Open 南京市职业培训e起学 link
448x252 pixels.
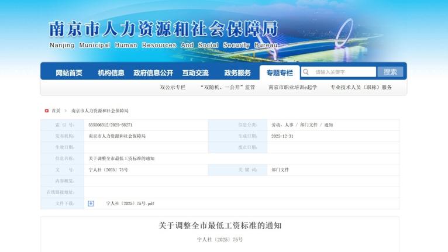click(292, 88)
